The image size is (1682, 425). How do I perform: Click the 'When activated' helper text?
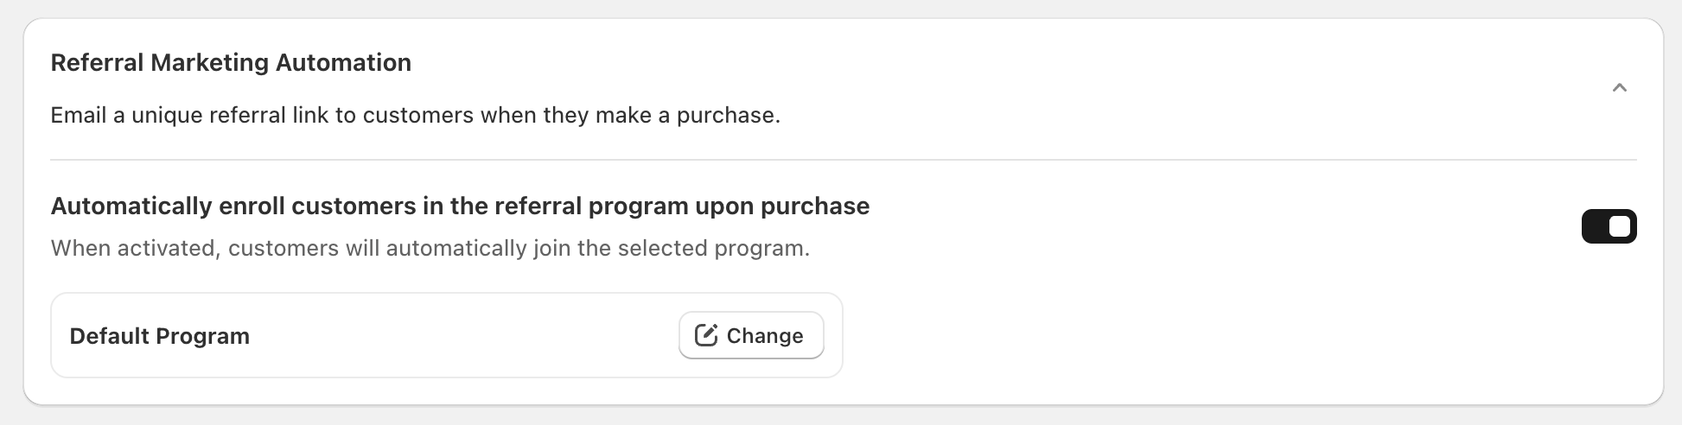pyautogui.click(x=430, y=249)
